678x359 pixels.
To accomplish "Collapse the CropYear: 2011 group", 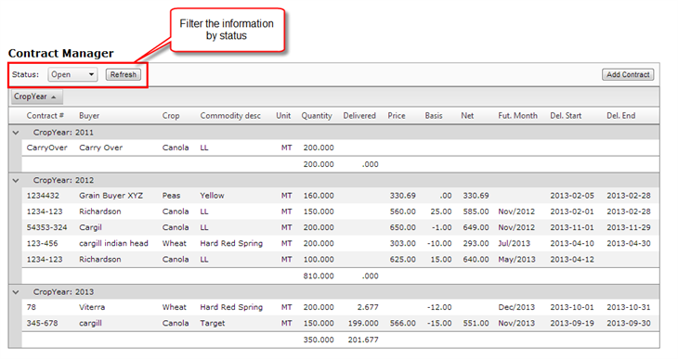I will click(x=16, y=133).
